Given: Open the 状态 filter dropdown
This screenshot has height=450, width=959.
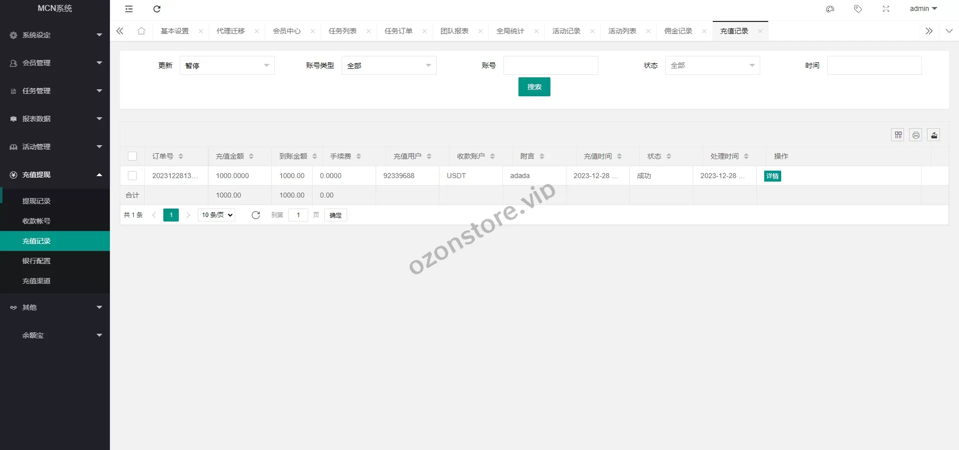Looking at the screenshot, I should [712, 65].
